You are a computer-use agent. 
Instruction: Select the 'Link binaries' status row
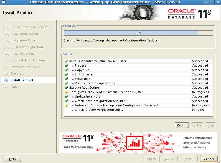pos(138,74)
